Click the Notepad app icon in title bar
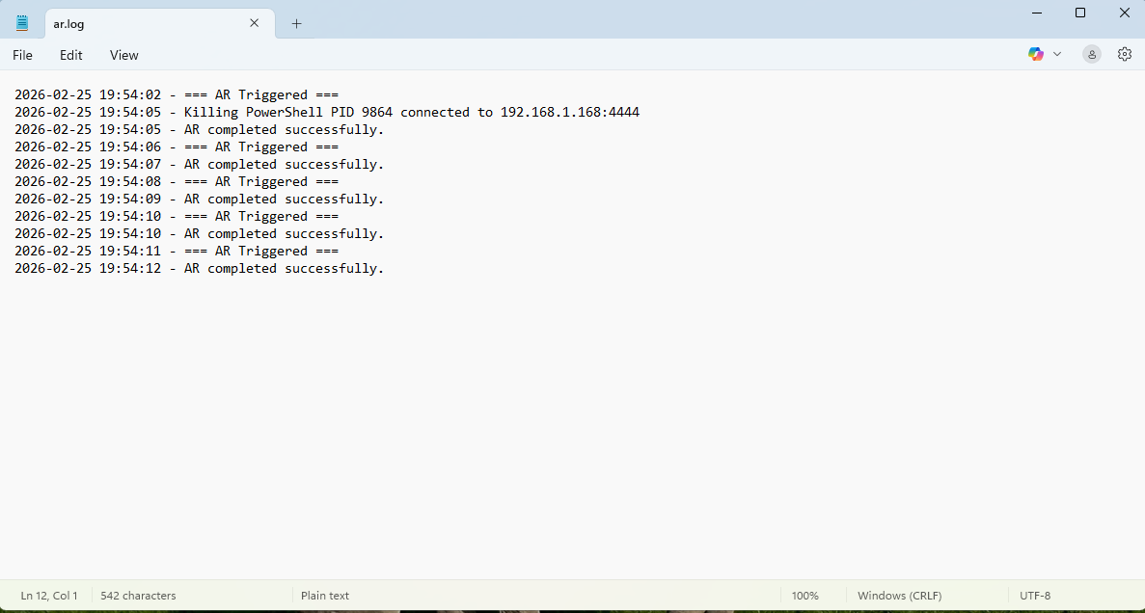Image resolution: width=1145 pixels, height=613 pixels. (x=22, y=23)
